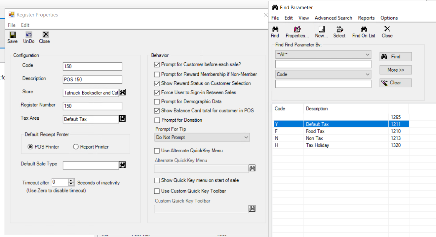Click the empty Default Sale Type field
Screen dimensions: 436x237
[91, 165]
